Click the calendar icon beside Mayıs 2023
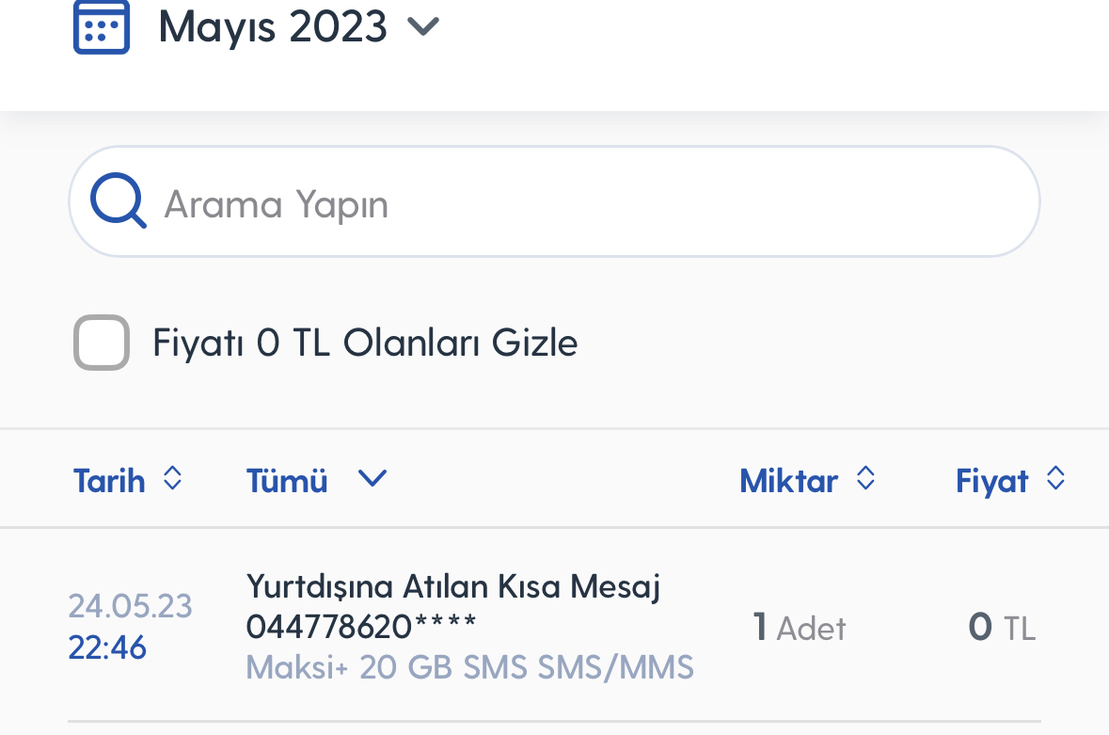Viewport: 1109px width, 735px height. coord(102,27)
